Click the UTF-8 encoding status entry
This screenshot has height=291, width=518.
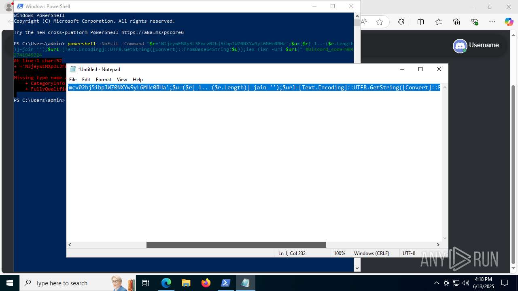409,253
